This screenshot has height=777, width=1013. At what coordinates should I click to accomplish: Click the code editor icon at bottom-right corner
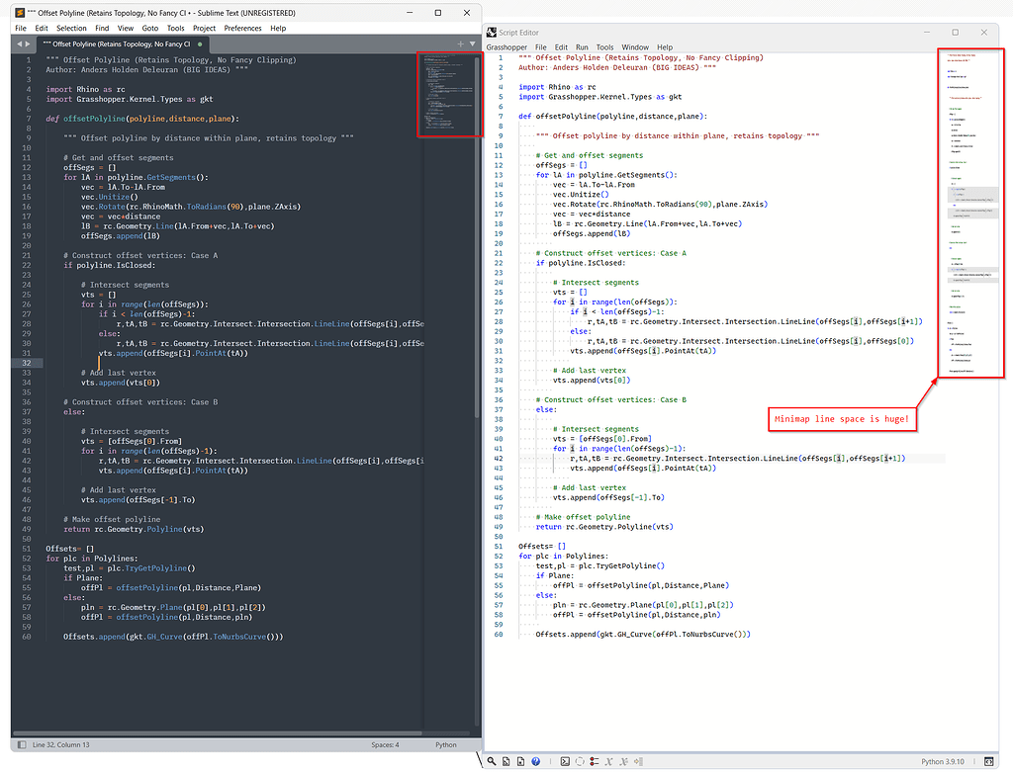coord(989,762)
